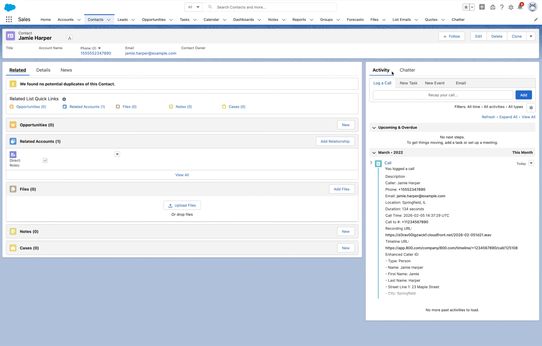Click the jamie.harper@example.com email link in header
Image resolution: width=542 pixels, height=346 pixels.
[151, 53]
